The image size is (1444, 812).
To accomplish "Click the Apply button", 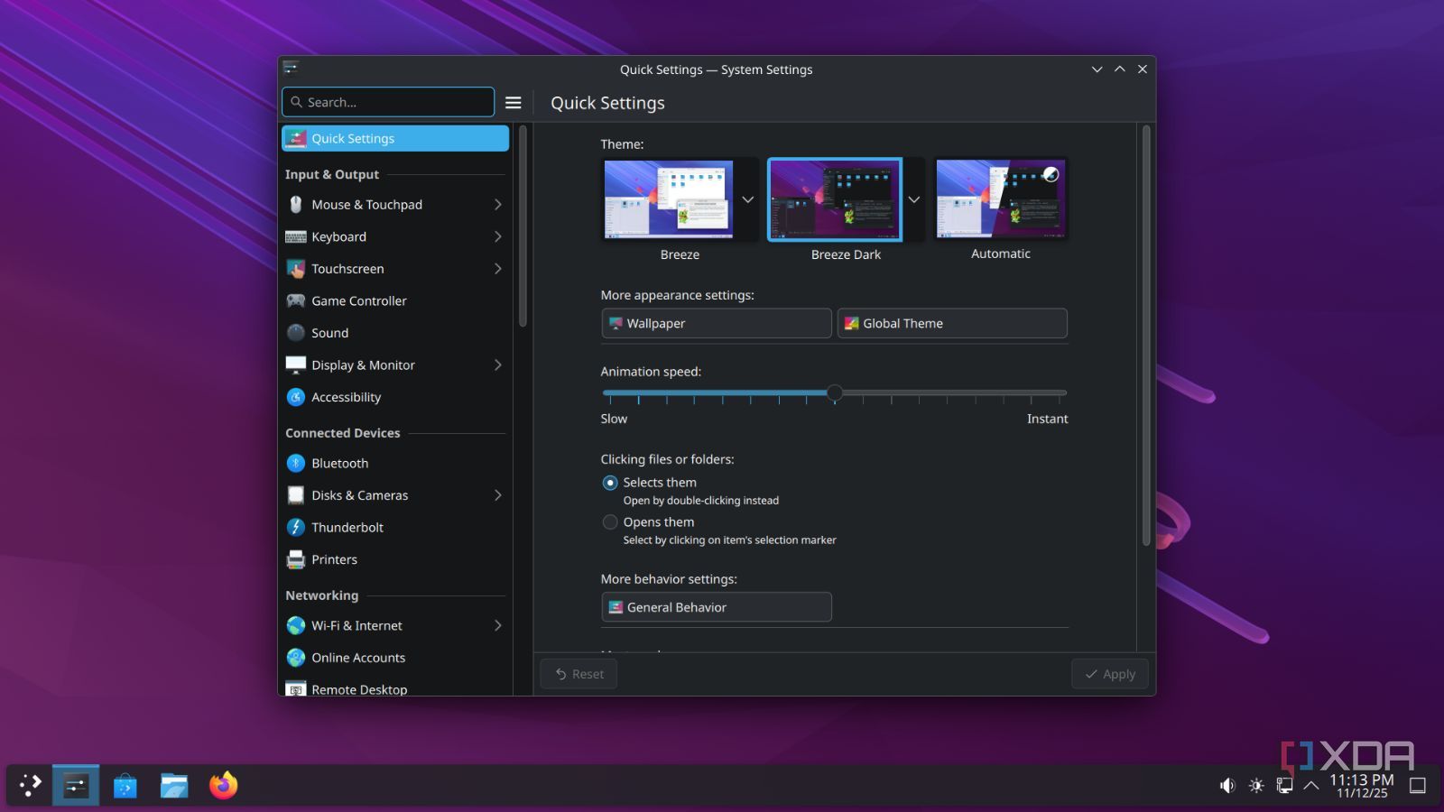I will click(1110, 674).
